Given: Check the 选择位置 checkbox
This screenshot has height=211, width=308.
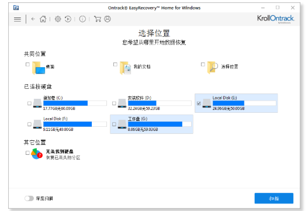Looking at the screenshot, I should point(203,64).
